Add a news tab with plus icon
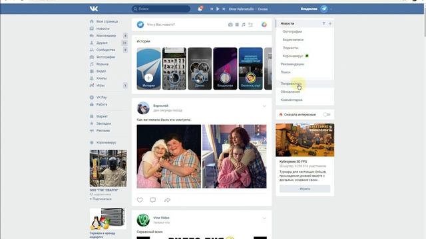 coord(330,24)
